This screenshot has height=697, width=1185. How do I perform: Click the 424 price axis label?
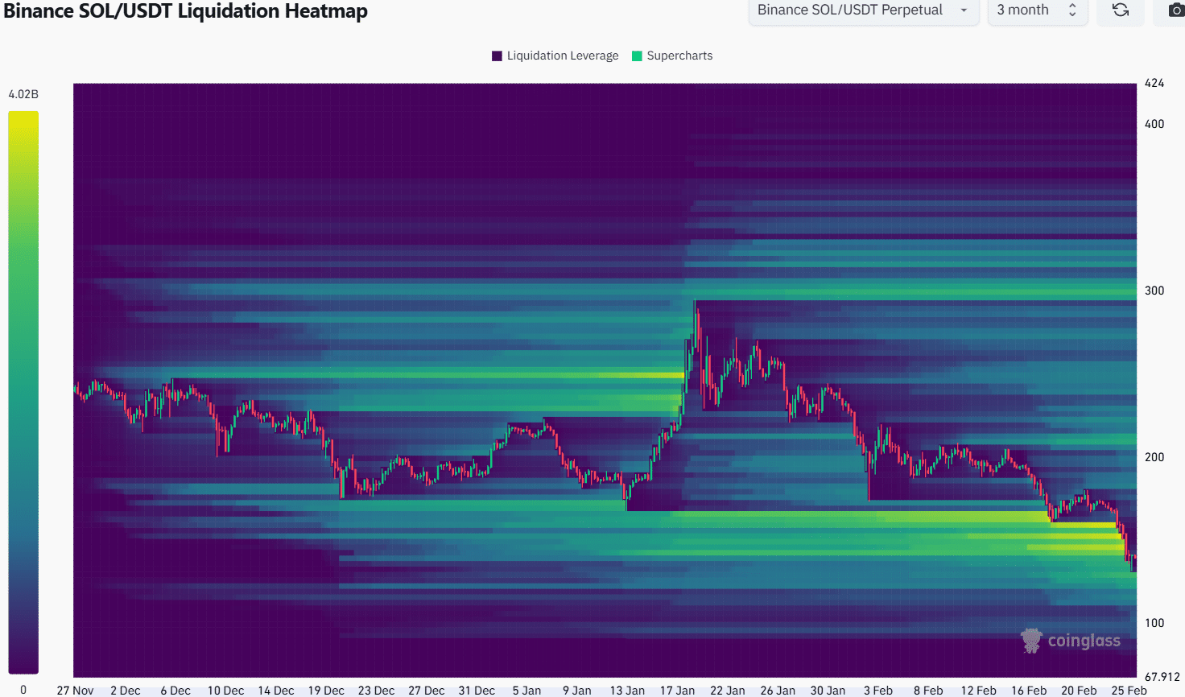[1154, 83]
